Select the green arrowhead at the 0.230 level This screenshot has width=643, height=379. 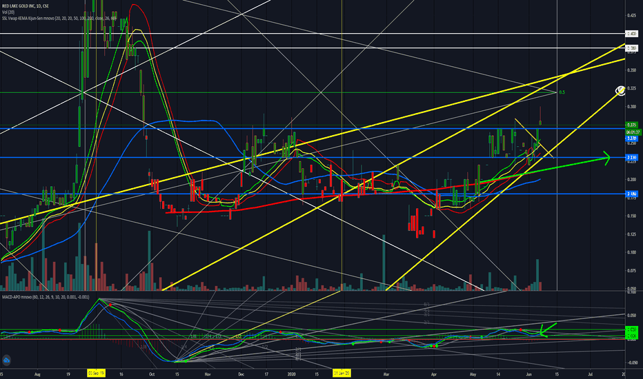pos(606,157)
